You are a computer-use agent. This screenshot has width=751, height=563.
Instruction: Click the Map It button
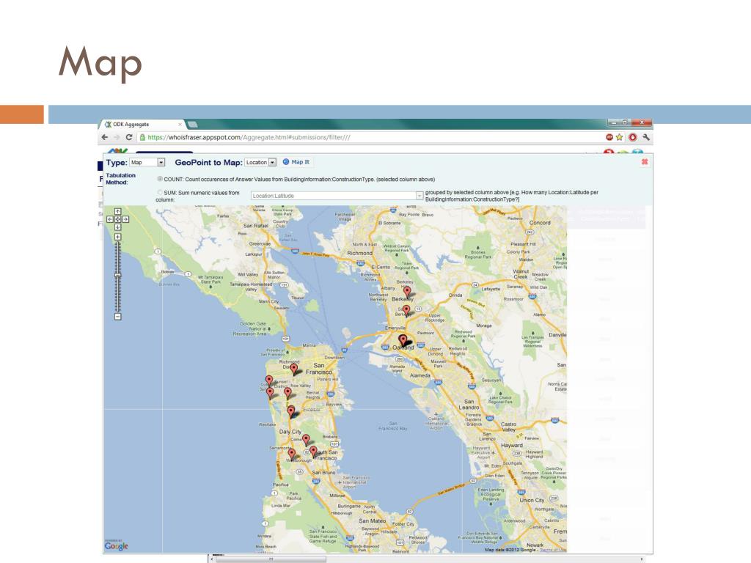tap(296, 162)
